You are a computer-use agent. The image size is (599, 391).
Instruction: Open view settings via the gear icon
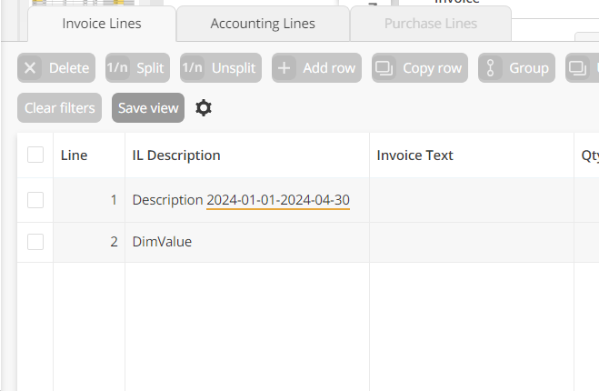click(x=204, y=108)
